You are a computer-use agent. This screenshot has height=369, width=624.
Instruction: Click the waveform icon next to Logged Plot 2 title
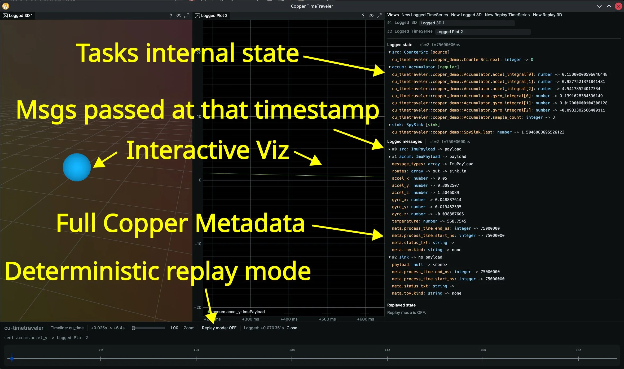click(197, 15)
